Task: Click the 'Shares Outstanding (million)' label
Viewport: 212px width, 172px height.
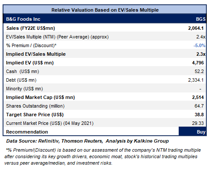Action: tap(35, 106)
